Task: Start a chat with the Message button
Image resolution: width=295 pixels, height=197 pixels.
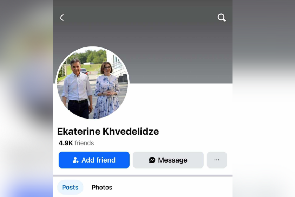Action: 168,160
